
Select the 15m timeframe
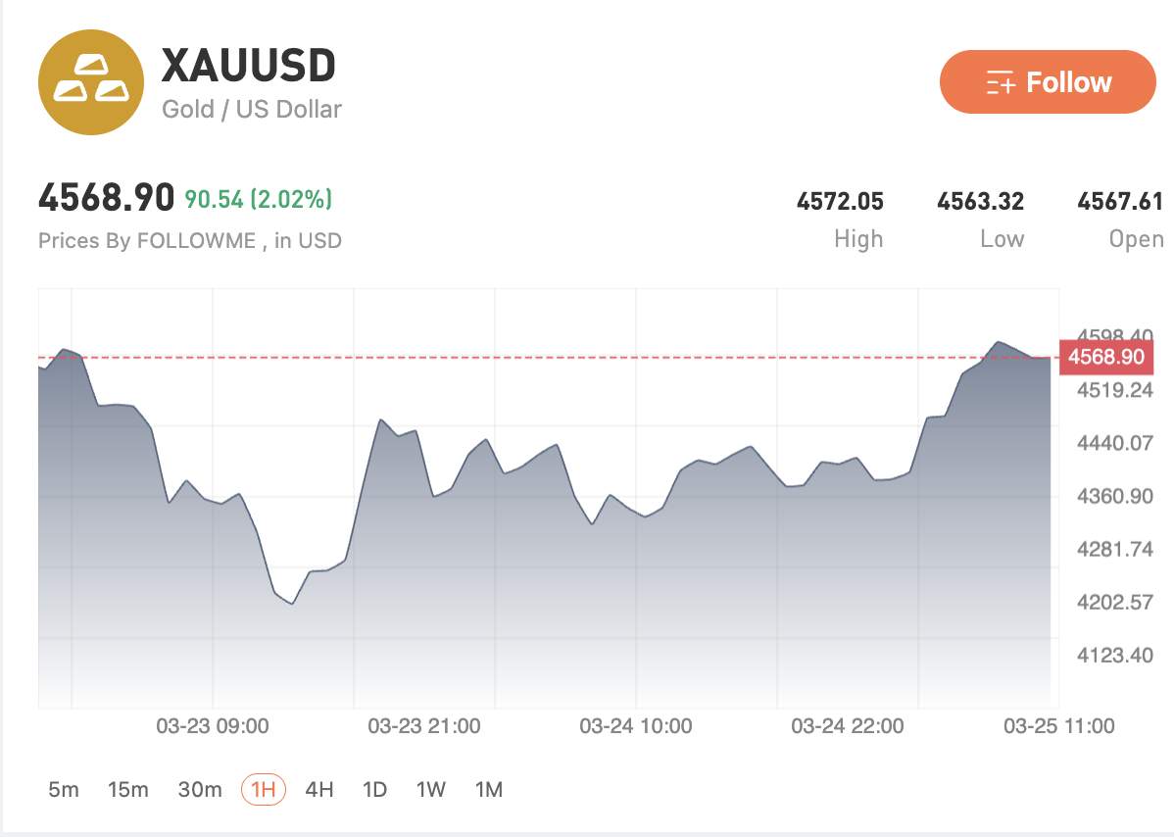128,789
